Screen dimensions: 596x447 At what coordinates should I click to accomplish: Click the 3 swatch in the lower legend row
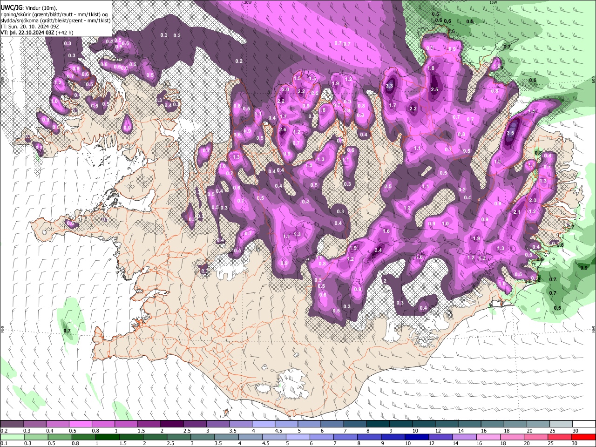click(x=203, y=437)
